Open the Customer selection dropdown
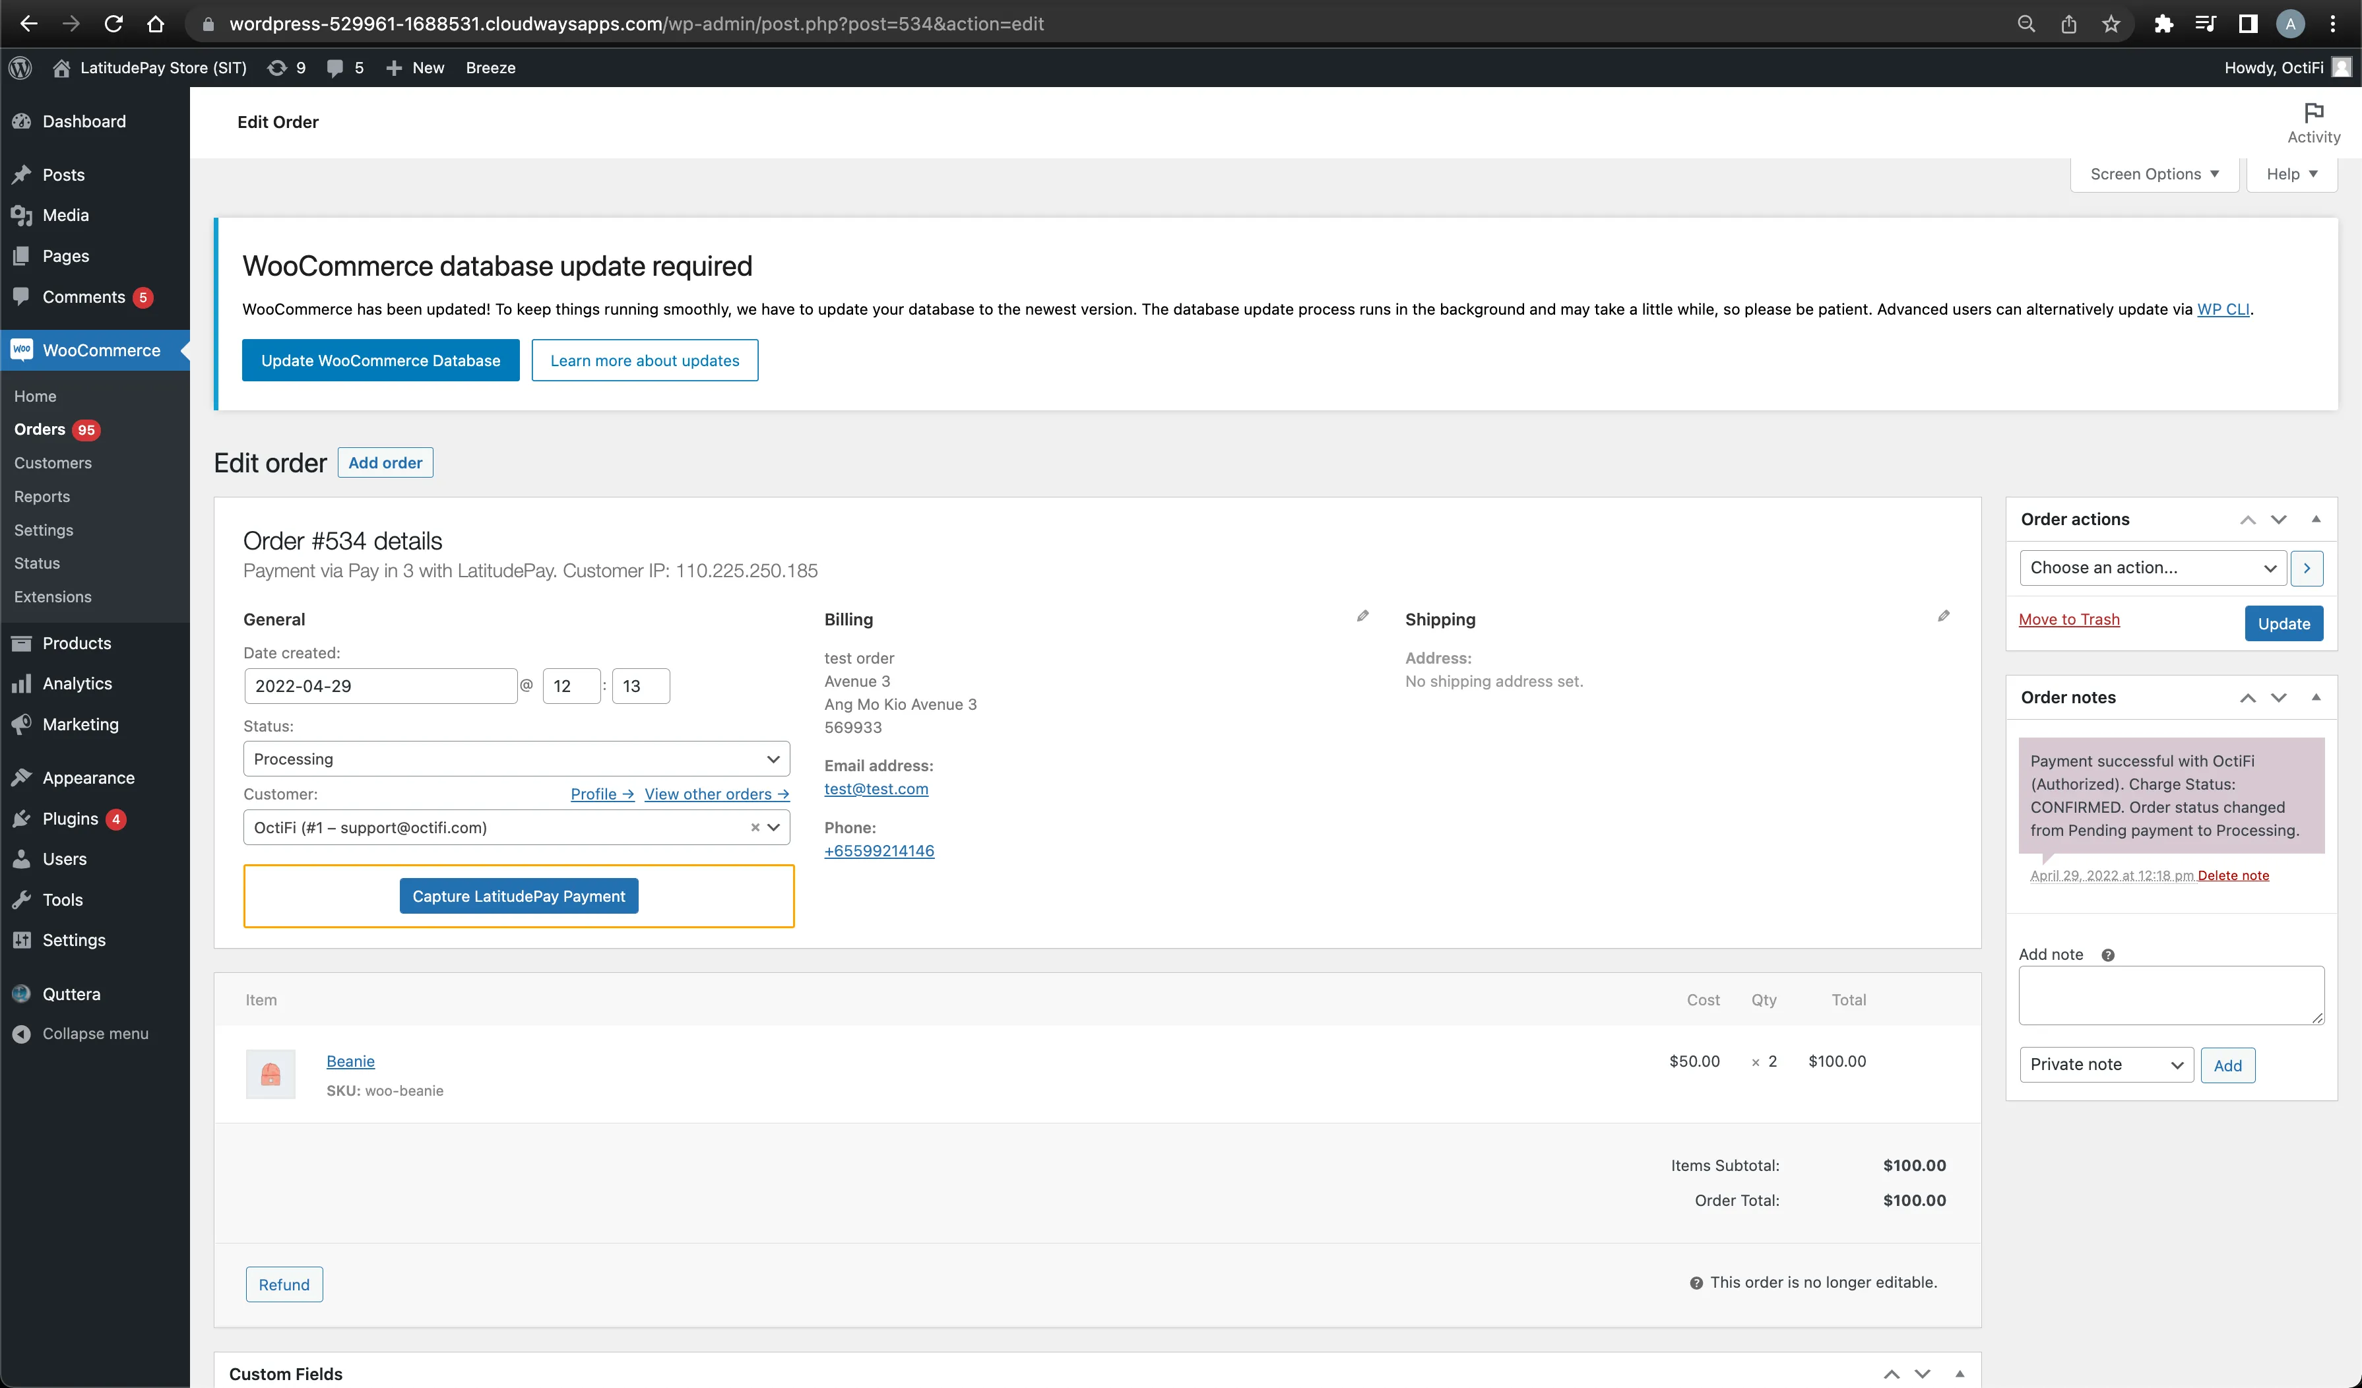2362x1388 pixels. 517,827
